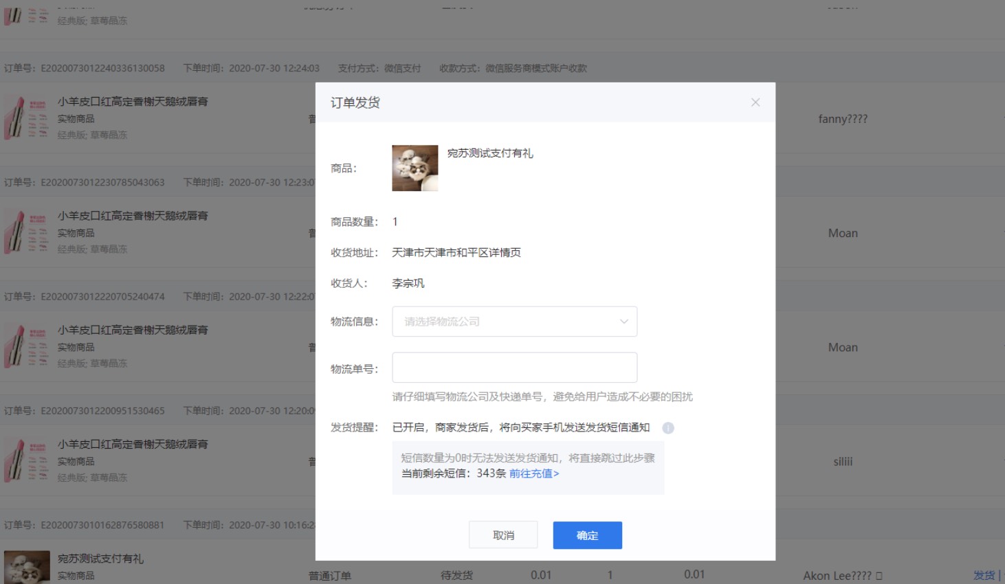Image resolution: width=1005 pixels, height=584 pixels.
Task: Click the 当前剩余短信: 343条 text
Action: pyautogui.click(x=454, y=473)
